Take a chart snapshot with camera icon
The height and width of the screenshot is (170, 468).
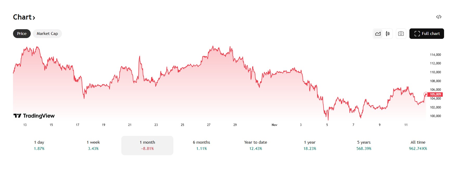point(401,34)
